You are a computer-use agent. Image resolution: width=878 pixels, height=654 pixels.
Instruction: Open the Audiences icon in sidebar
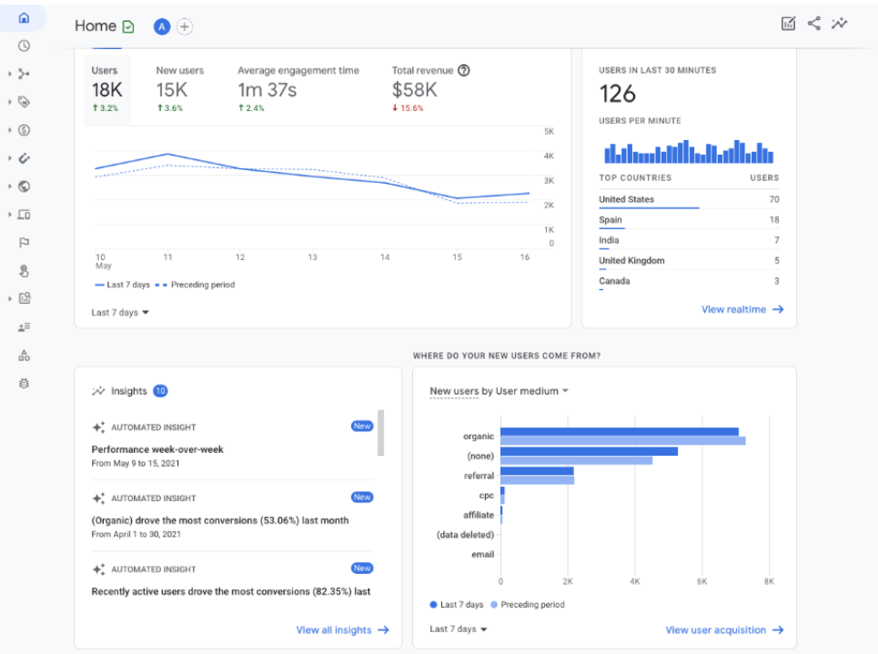(x=24, y=327)
